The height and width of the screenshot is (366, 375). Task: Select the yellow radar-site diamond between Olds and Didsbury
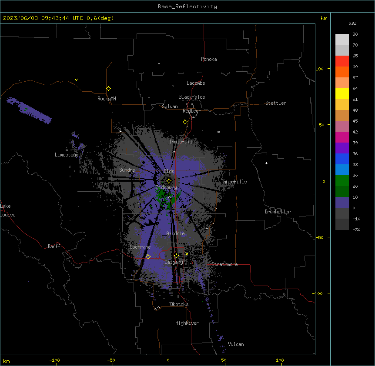(169, 181)
